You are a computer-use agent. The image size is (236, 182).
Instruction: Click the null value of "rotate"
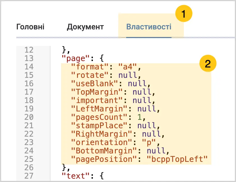click(x=128, y=75)
